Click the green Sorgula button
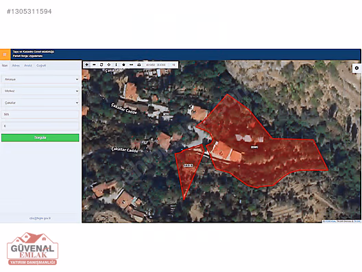This screenshot has width=362, height=272. click(x=40, y=137)
